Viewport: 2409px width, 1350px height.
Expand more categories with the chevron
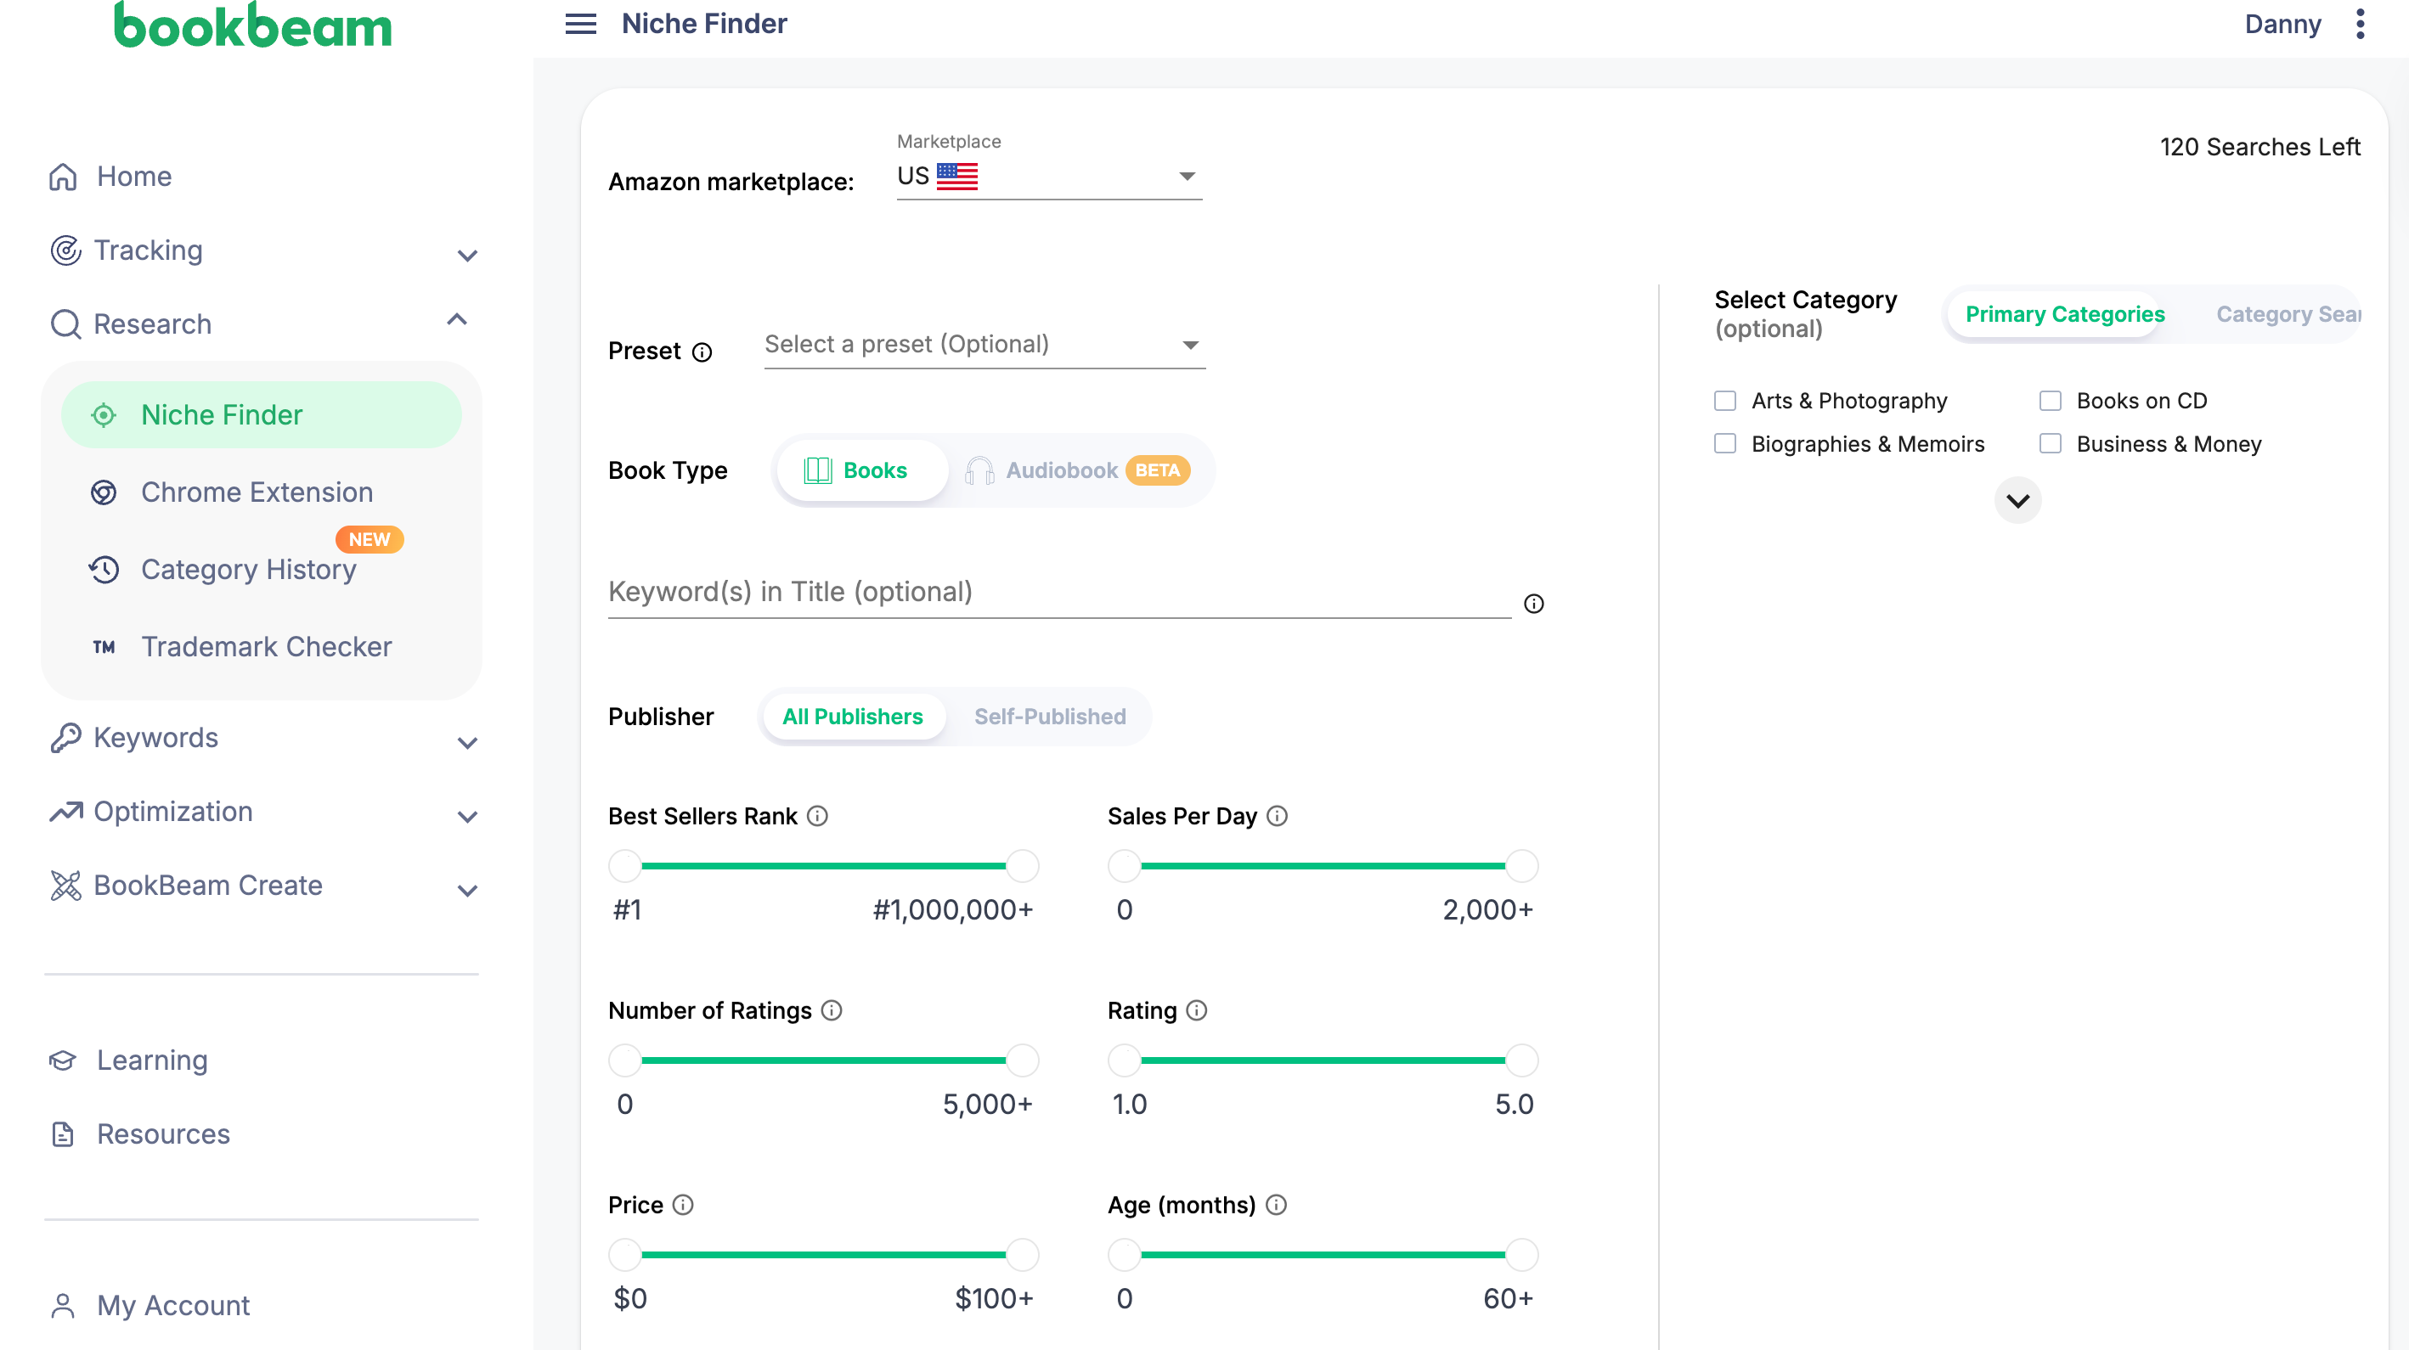[2017, 501]
